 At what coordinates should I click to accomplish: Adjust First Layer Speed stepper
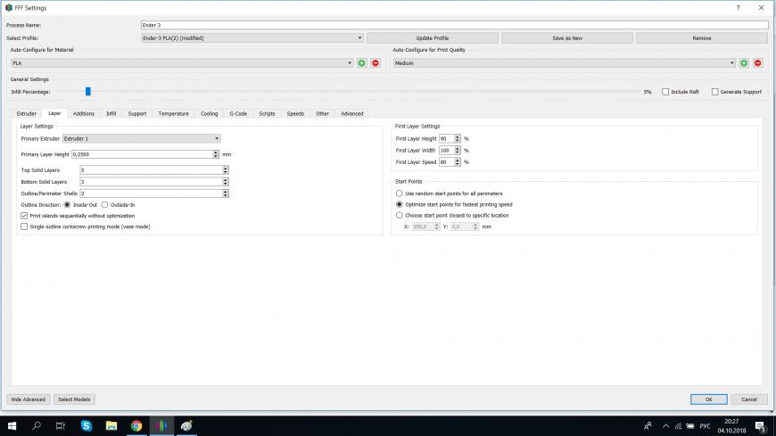tap(458, 162)
